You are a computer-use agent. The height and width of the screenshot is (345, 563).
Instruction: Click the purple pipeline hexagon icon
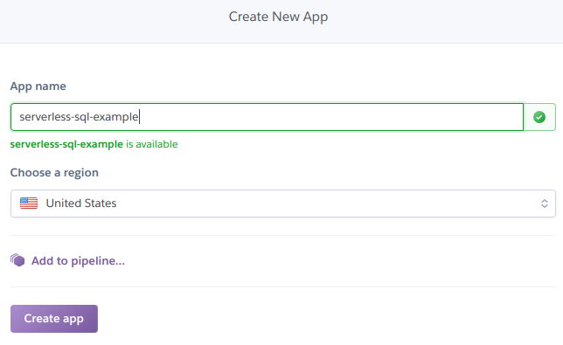click(17, 260)
